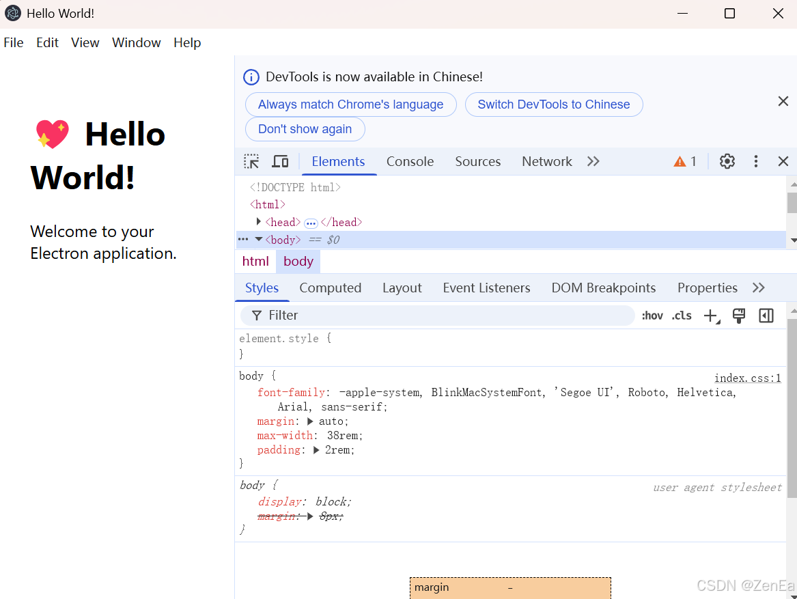
Task: Click the info icon in the notification
Action: pyautogui.click(x=251, y=77)
